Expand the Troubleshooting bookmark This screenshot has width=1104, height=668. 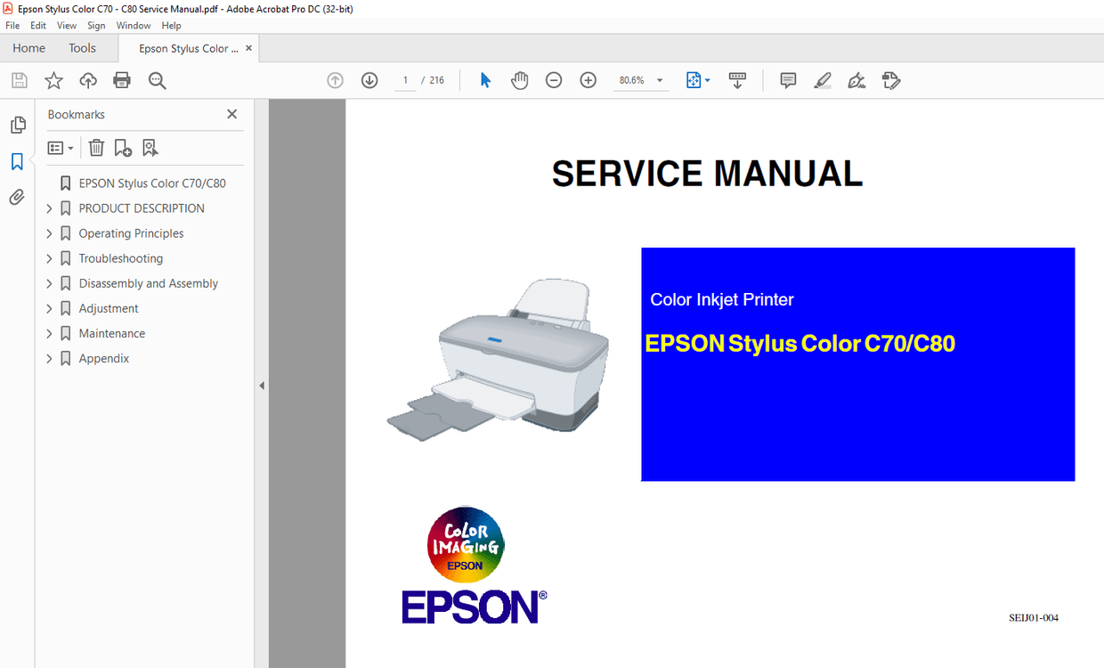coord(51,258)
